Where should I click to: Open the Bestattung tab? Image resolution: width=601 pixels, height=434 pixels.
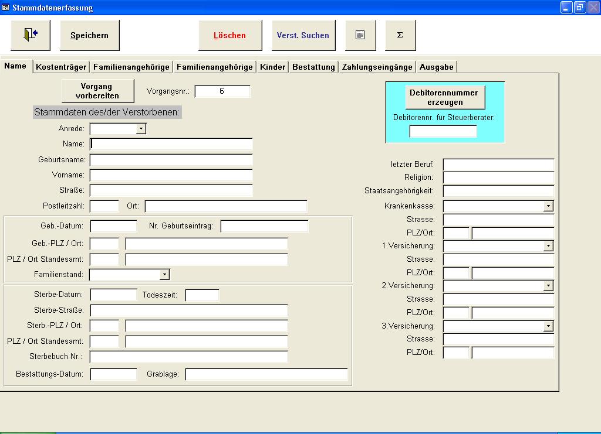tap(313, 67)
